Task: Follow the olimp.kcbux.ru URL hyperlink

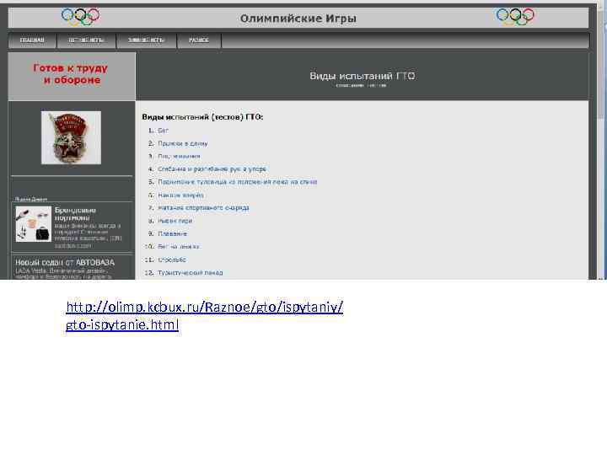Action: pos(204,316)
